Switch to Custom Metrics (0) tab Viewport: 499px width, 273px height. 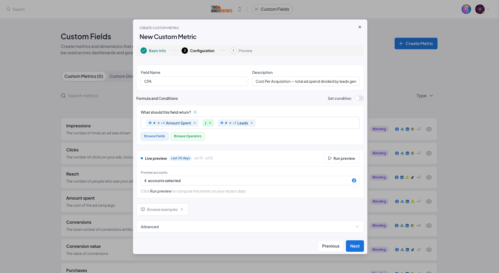click(84, 76)
